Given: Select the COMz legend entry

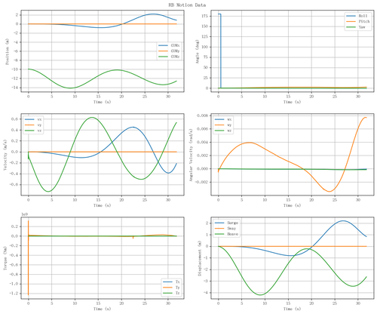Looking at the screenshot, I should (x=169, y=57).
